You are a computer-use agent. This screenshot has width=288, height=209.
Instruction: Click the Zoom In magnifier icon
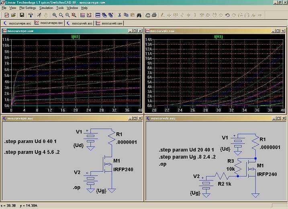(x=55, y=15)
